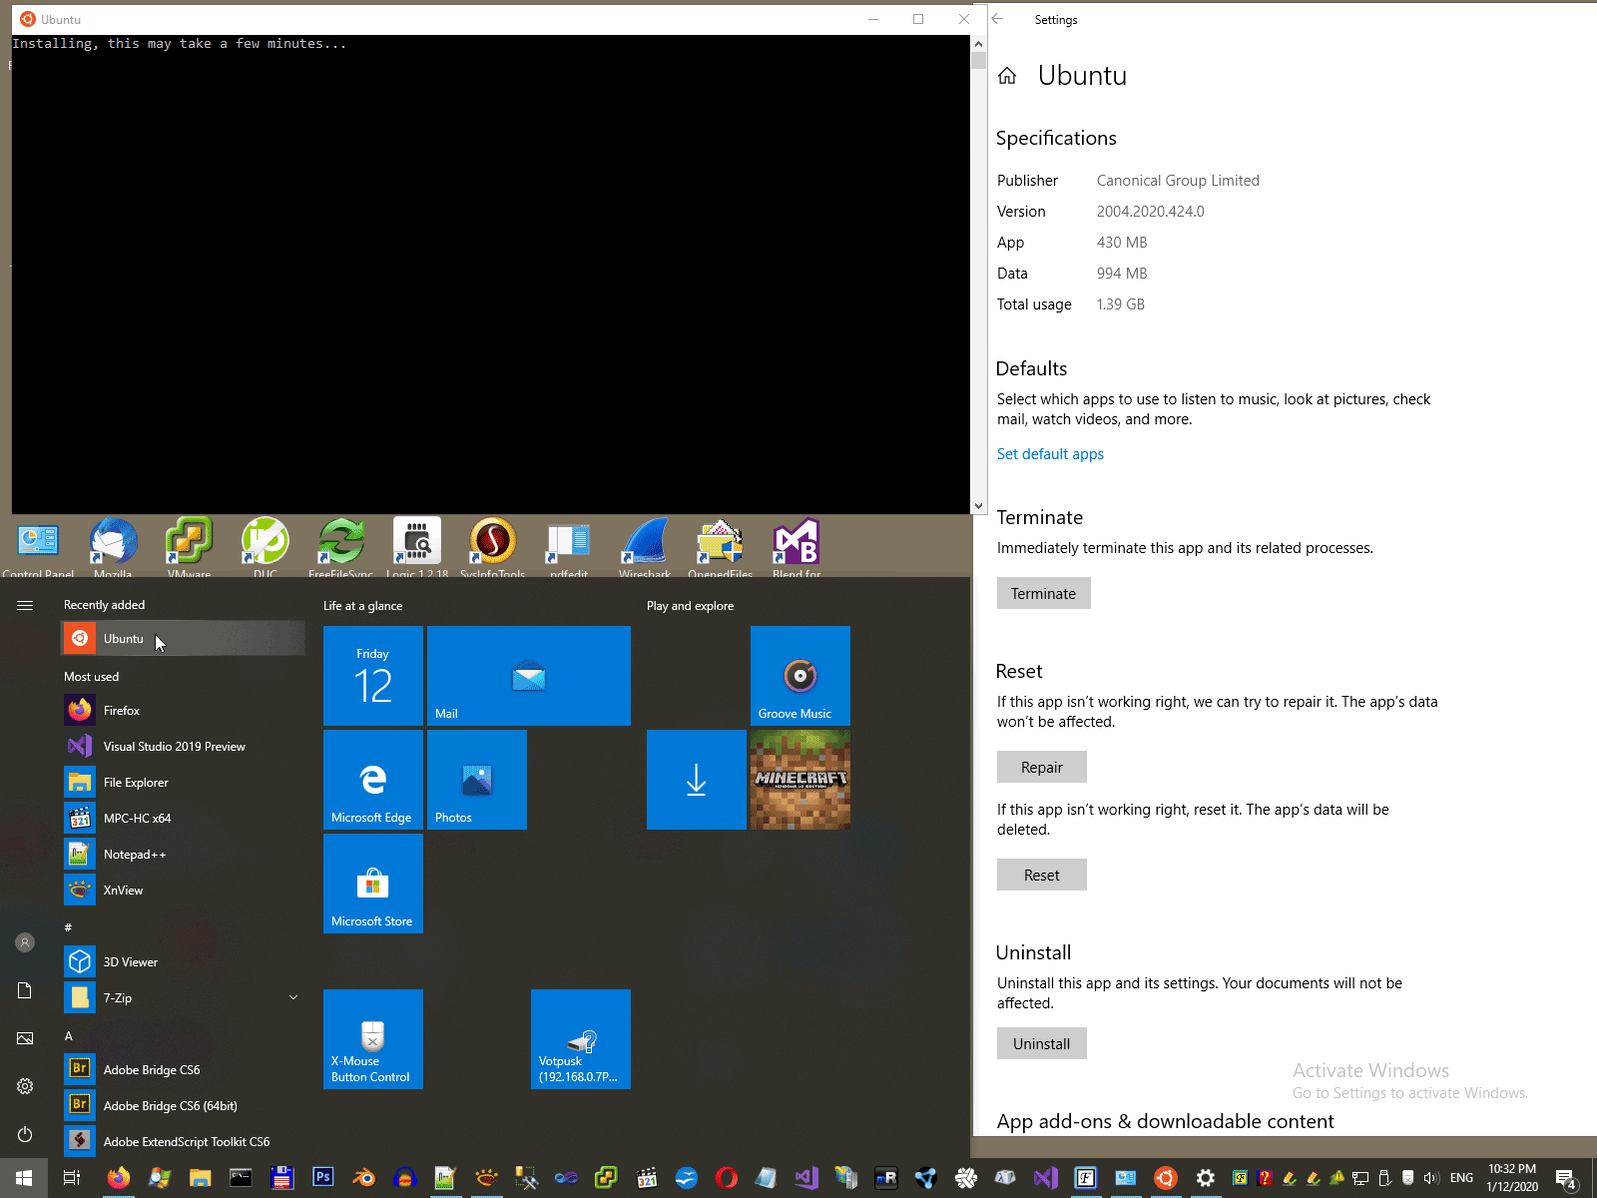Open Microsoft Edge tile
Screen dimensions: 1597x1198
click(x=373, y=780)
